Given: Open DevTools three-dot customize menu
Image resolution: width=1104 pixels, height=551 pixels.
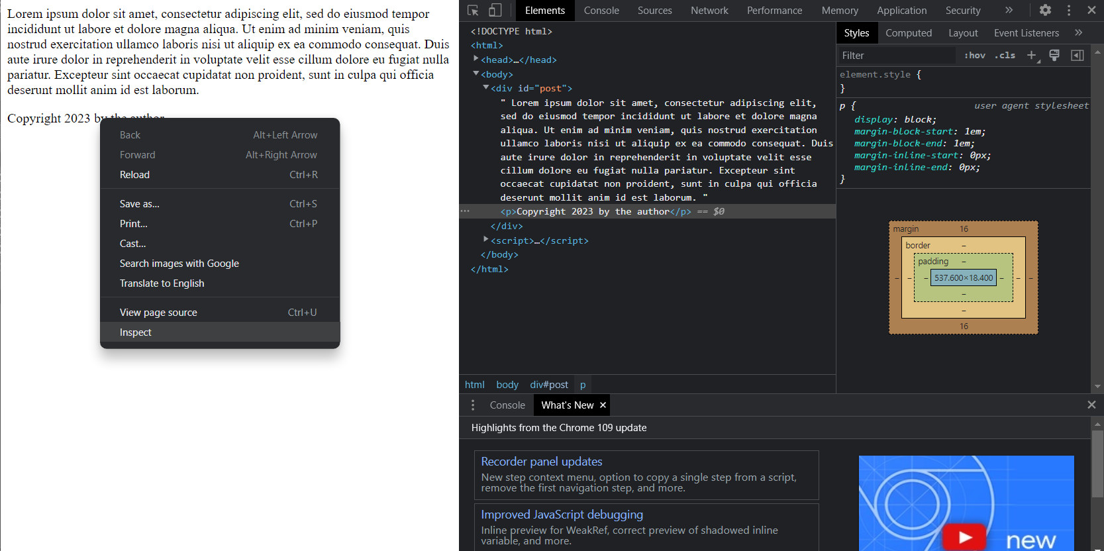Looking at the screenshot, I should [x=1068, y=10].
